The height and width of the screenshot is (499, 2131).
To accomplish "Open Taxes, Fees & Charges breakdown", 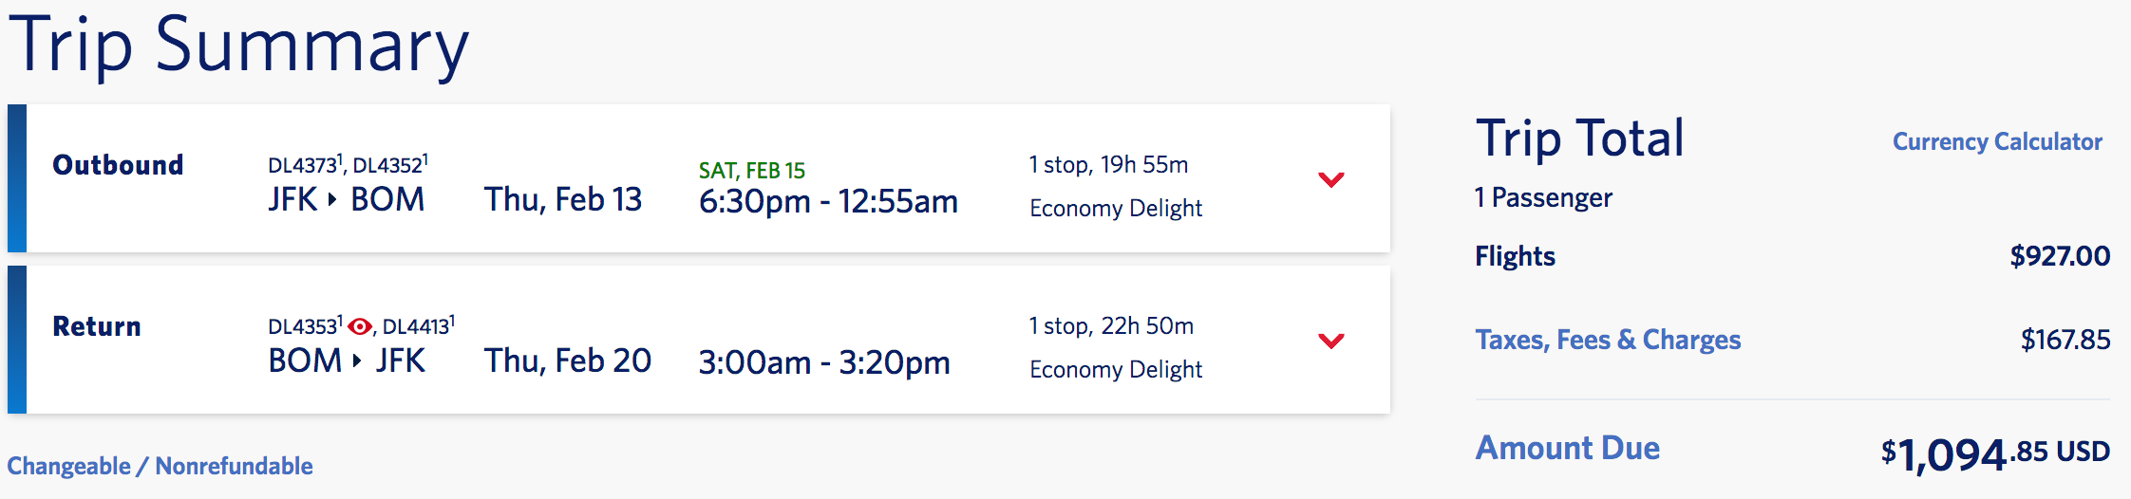I will click(x=1607, y=340).
